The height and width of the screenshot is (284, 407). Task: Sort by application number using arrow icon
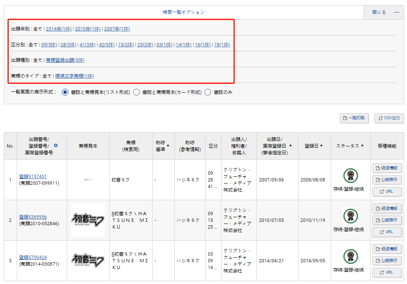pos(56,146)
